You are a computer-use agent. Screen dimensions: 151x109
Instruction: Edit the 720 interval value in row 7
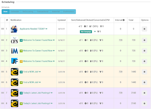pos(121,93)
